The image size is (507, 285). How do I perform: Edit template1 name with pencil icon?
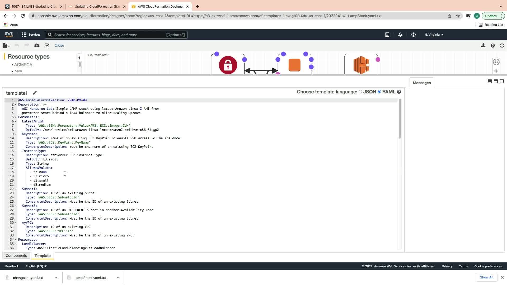(x=35, y=93)
